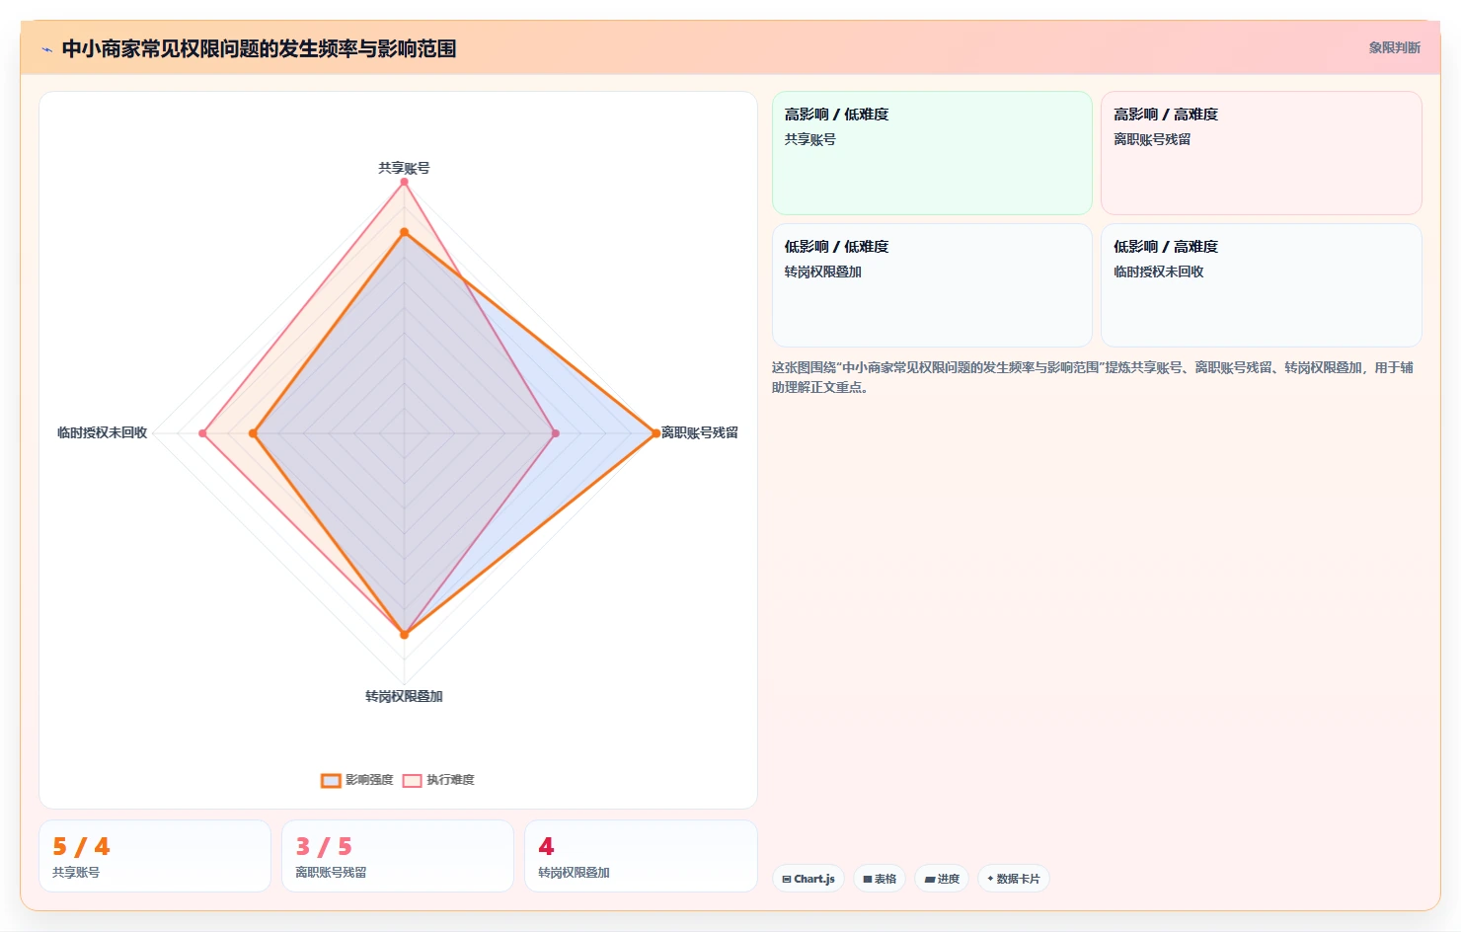Click the 数据卡片 tag chip
The width and height of the screenshot is (1461, 932).
click(x=1014, y=879)
